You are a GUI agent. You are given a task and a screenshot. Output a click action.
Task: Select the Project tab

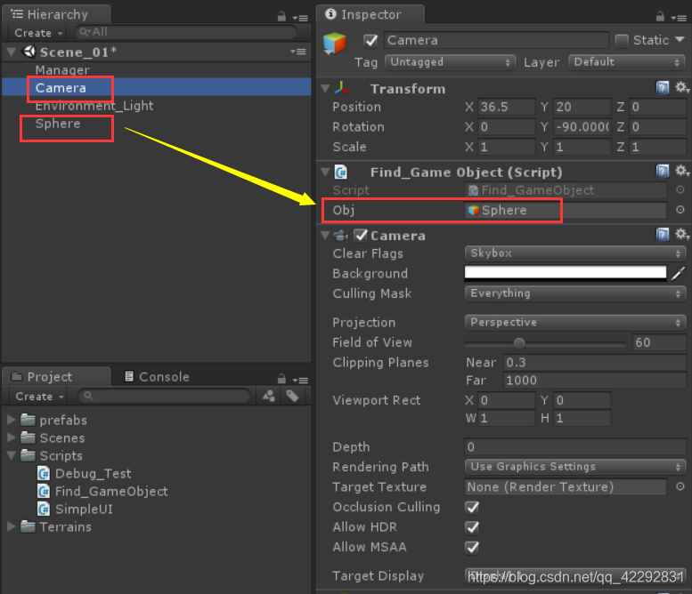click(56, 377)
